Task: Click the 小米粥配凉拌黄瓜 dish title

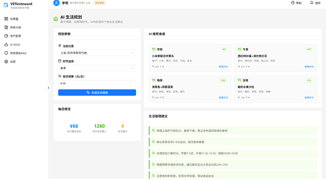Action: (163, 56)
